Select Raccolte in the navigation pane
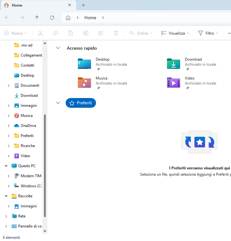The image size is (231, 241). (x=22, y=196)
